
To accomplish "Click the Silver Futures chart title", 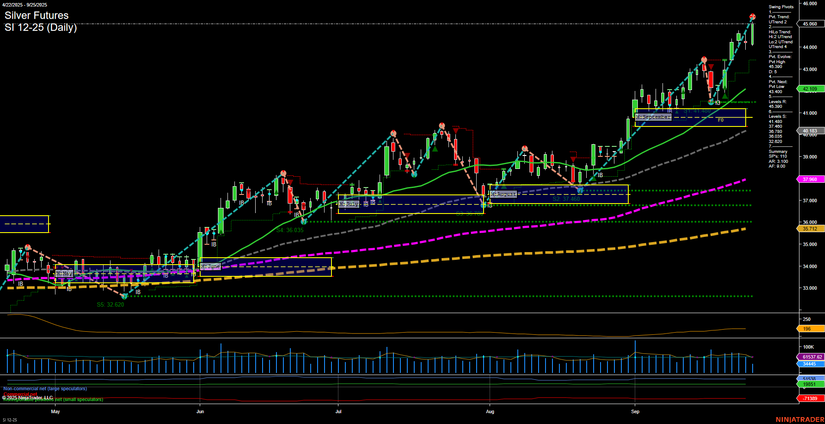I will click(x=36, y=15).
